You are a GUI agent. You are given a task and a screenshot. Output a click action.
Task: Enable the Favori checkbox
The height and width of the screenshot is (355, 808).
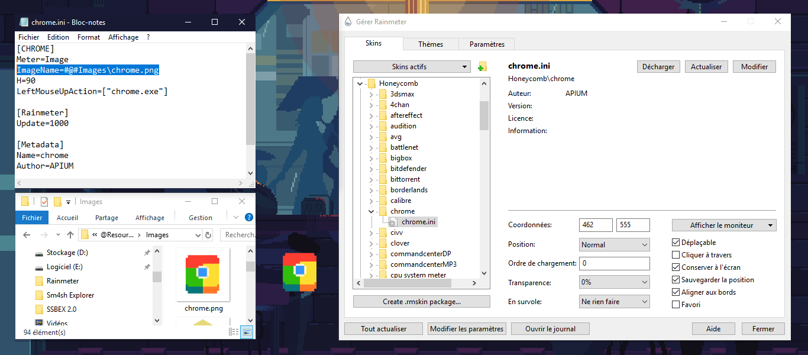point(676,305)
